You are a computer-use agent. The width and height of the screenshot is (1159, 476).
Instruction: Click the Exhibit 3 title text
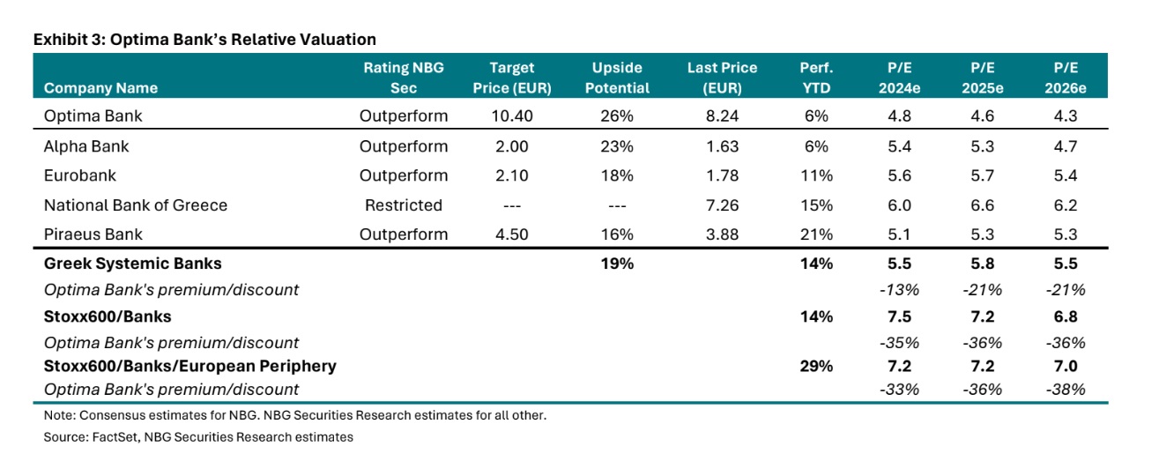pos(204,40)
